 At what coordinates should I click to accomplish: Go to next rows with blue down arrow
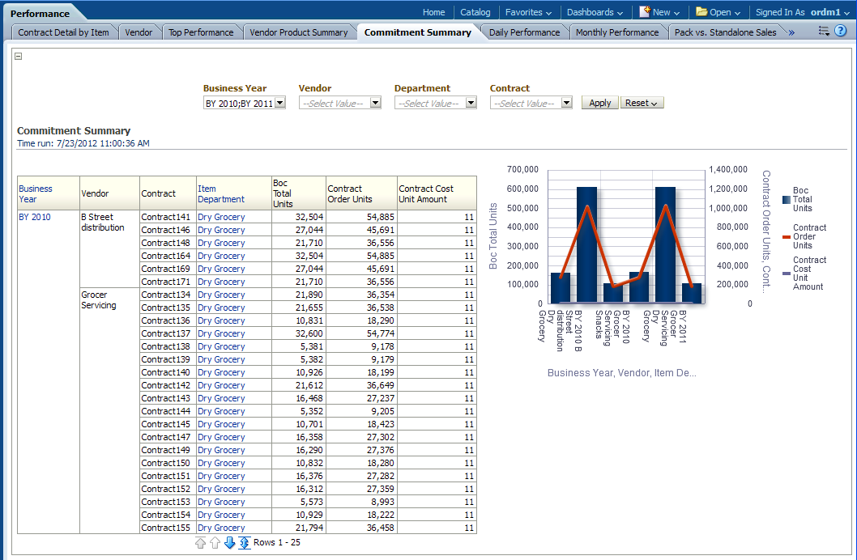click(x=229, y=542)
